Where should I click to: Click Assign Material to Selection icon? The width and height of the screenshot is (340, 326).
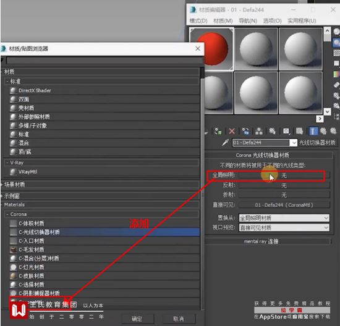click(218, 131)
